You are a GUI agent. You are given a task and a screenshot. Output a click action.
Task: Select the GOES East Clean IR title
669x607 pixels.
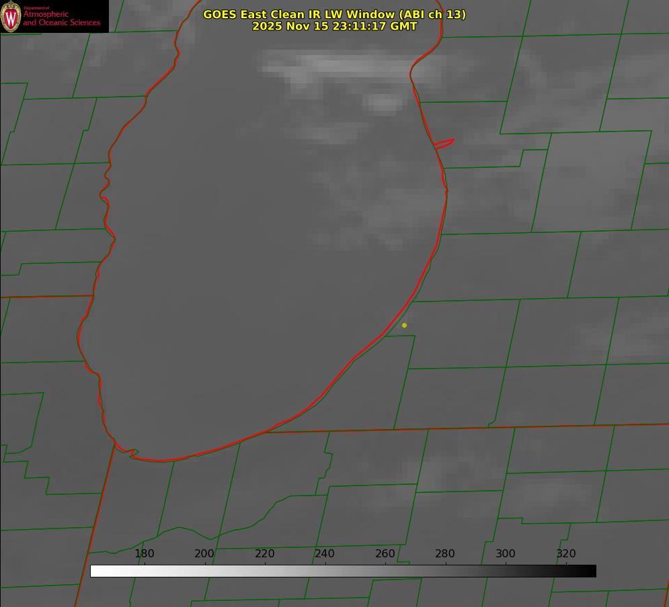click(x=334, y=14)
